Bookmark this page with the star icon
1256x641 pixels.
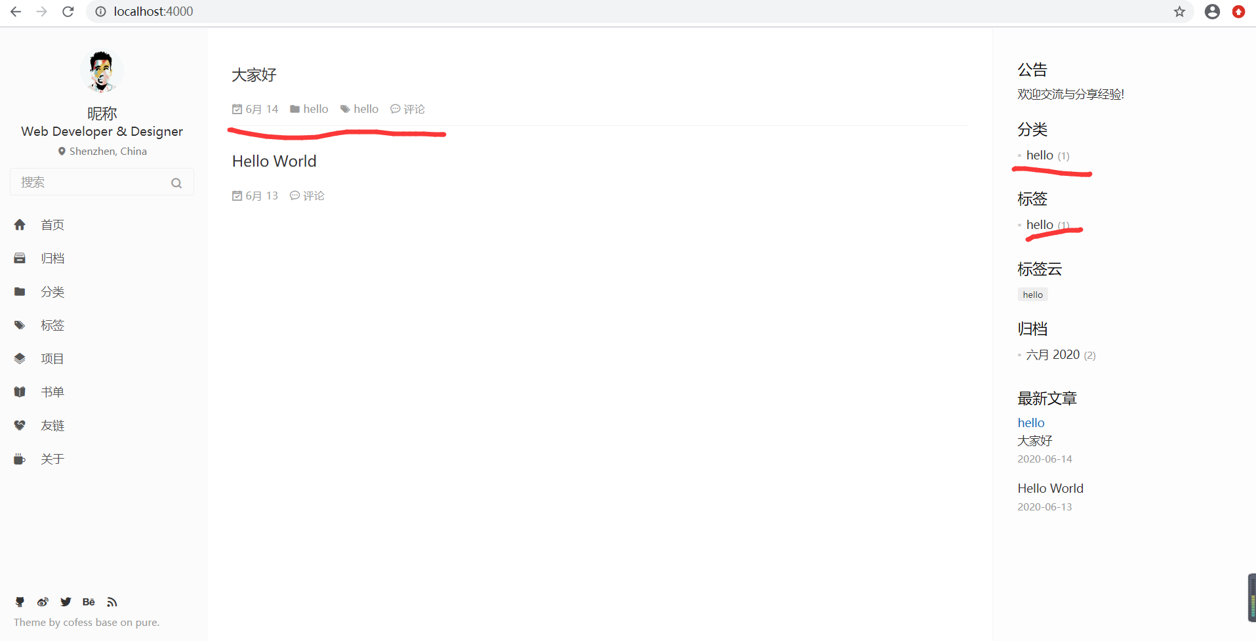tap(1179, 12)
